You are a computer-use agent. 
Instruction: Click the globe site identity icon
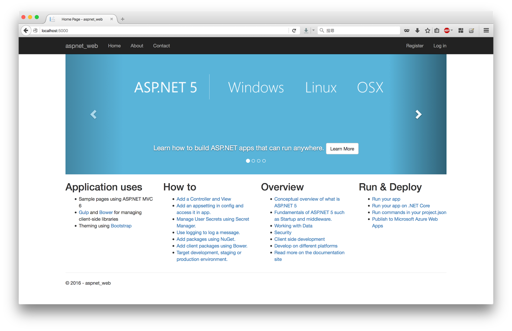click(x=36, y=30)
